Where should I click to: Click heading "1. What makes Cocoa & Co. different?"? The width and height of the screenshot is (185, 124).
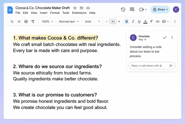pyautogui.click(x=55, y=38)
